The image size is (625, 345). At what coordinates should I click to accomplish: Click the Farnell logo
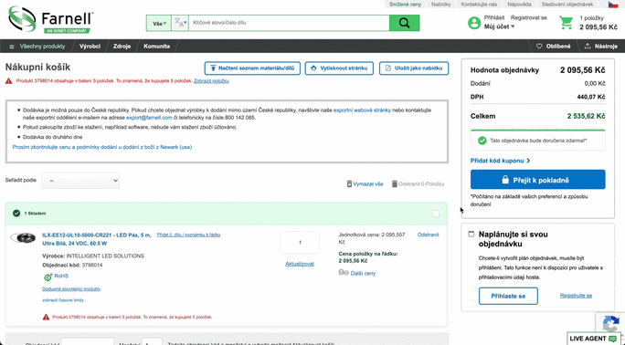pyautogui.click(x=50, y=19)
